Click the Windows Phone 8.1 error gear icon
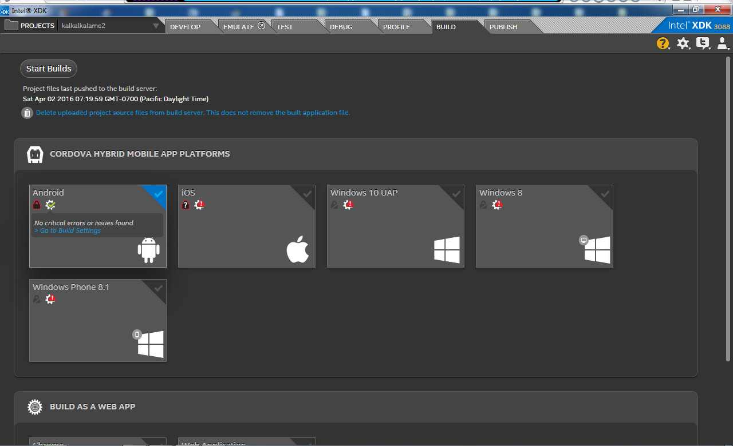 point(50,299)
